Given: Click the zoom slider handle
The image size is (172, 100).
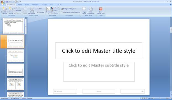Looking at the screenshot, I should (x=160, y=98).
